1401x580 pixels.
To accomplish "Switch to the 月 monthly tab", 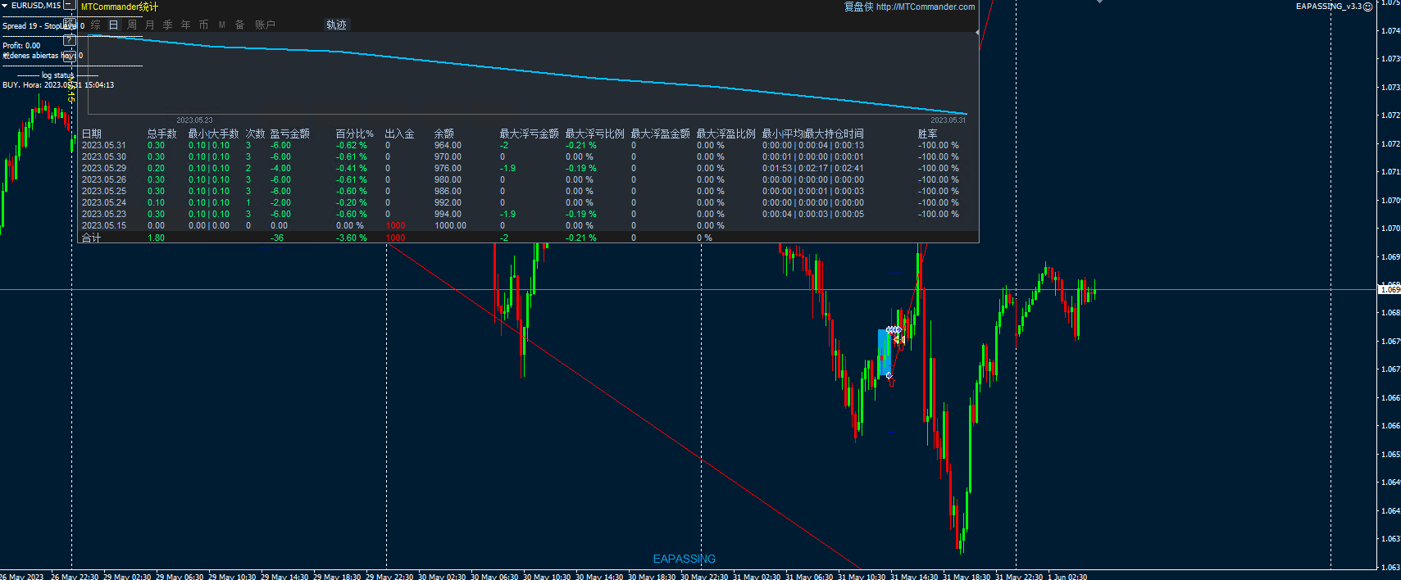I will (x=150, y=25).
